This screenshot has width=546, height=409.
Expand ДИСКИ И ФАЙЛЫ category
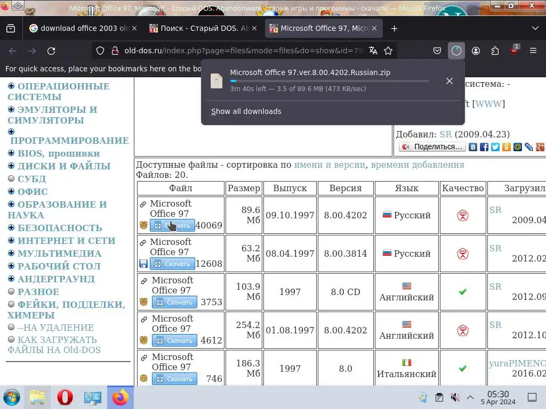(x=11, y=166)
